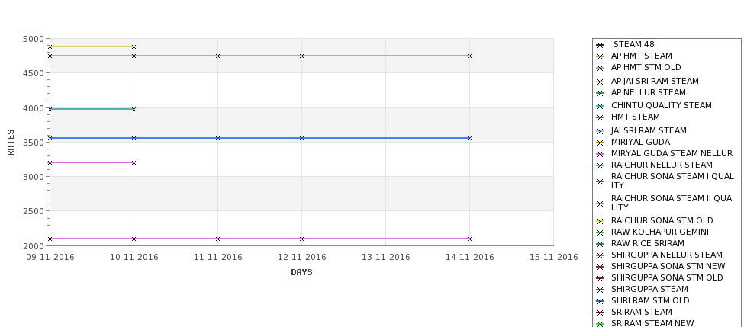
Task: Click the RAICHUR SONA STEAM I QUALITY marker
Action: pos(601,181)
